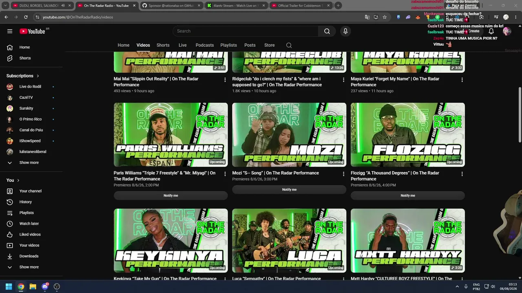The height and width of the screenshot is (293, 522).
Task: Open File Explorer from the taskbar
Action: click(x=33, y=286)
